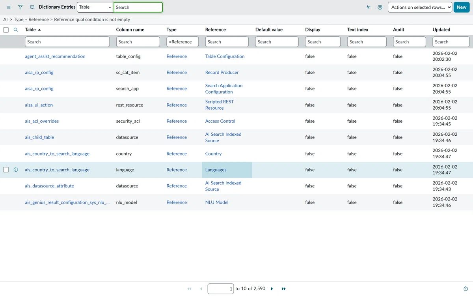Click the sparkle icon beside the gear
473x296 pixels.
pyautogui.click(x=368, y=7)
